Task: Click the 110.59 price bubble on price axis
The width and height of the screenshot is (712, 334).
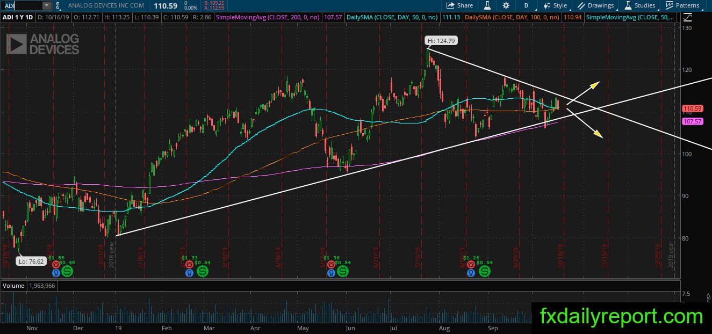Action: tap(692, 108)
